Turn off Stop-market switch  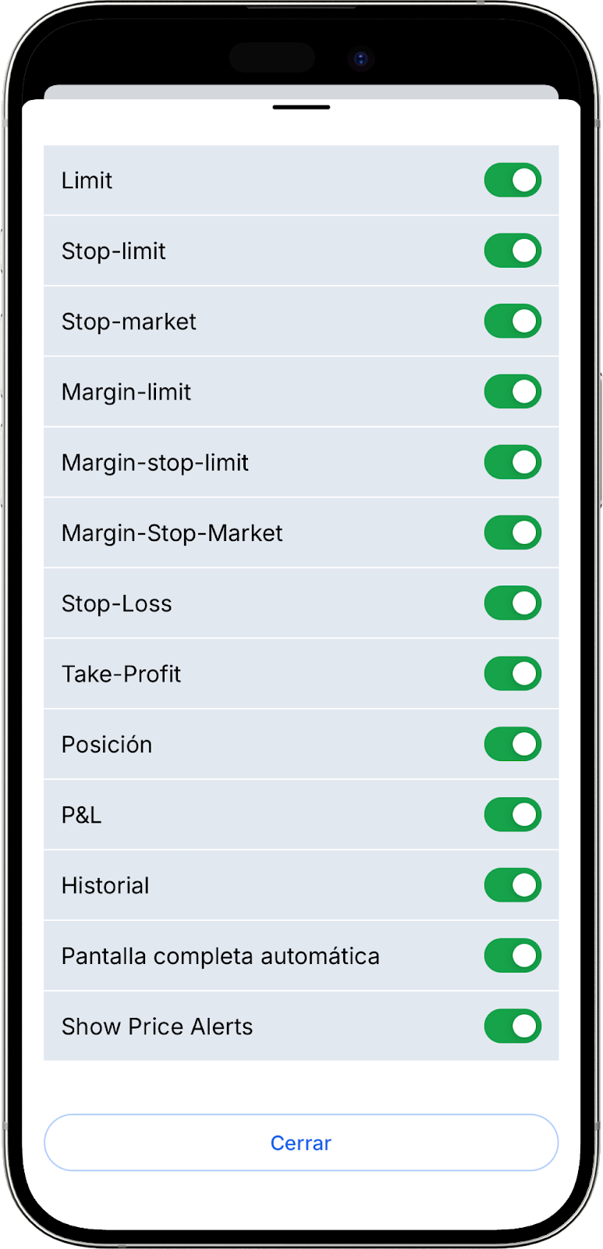513,321
